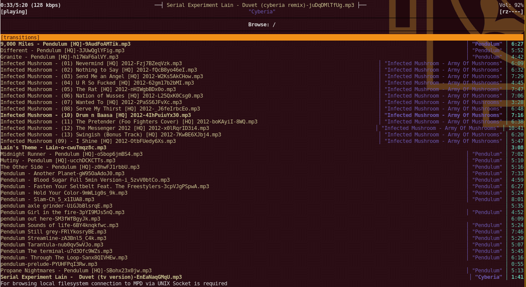Click the 8:01 duration of Pendulum - Slam
526x287 pixels.
517,199
